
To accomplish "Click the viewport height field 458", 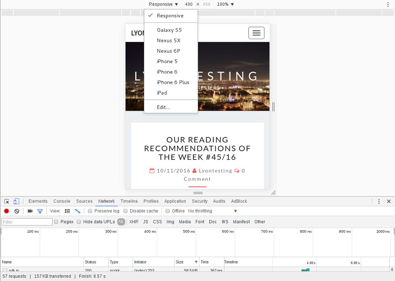I will [x=207, y=4].
